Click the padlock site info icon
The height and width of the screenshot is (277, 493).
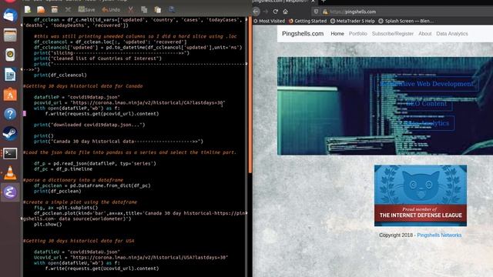325,12
